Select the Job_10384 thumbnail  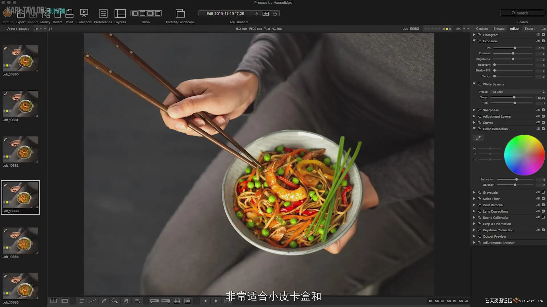pyautogui.click(x=21, y=240)
